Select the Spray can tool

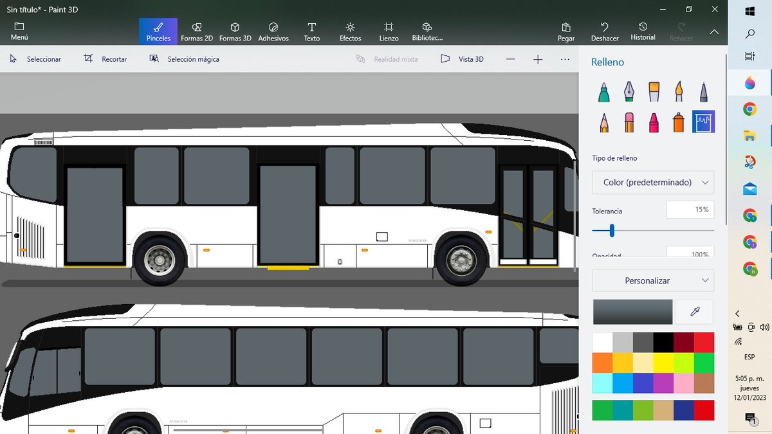[x=679, y=122]
